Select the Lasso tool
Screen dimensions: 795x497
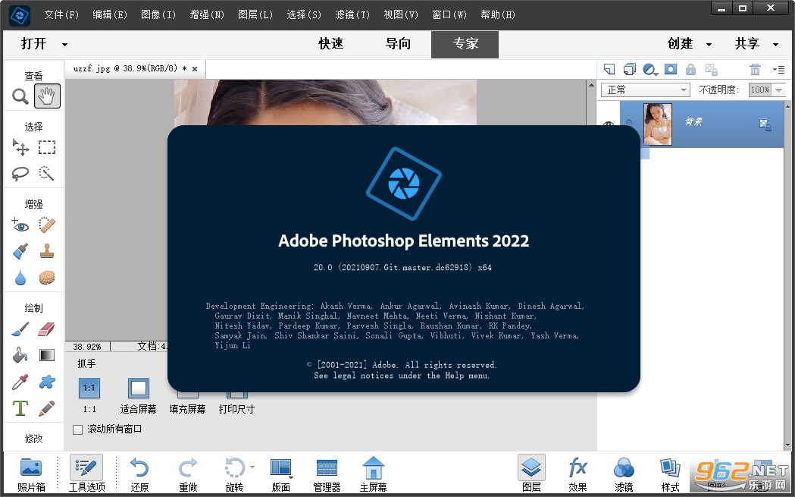(x=20, y=174)
